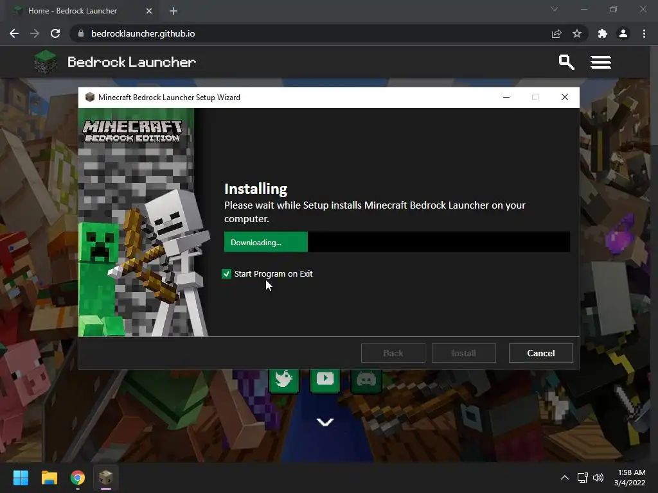The height and width of the screenshot is (493, 658).
Task: Open File Explorer from taskbar
Action: pos(49,478)
